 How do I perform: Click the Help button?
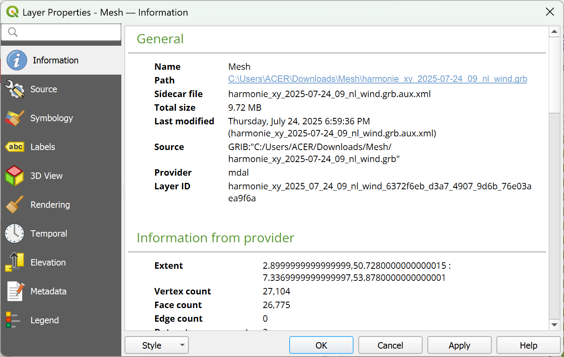(x=529, y=345)
